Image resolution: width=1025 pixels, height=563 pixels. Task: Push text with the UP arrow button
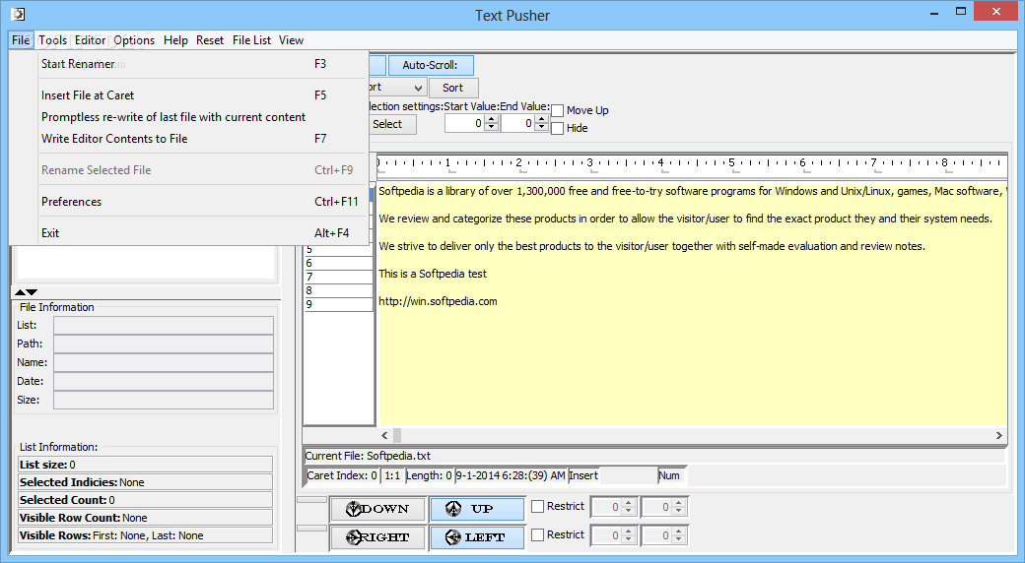tap(477, 509)
